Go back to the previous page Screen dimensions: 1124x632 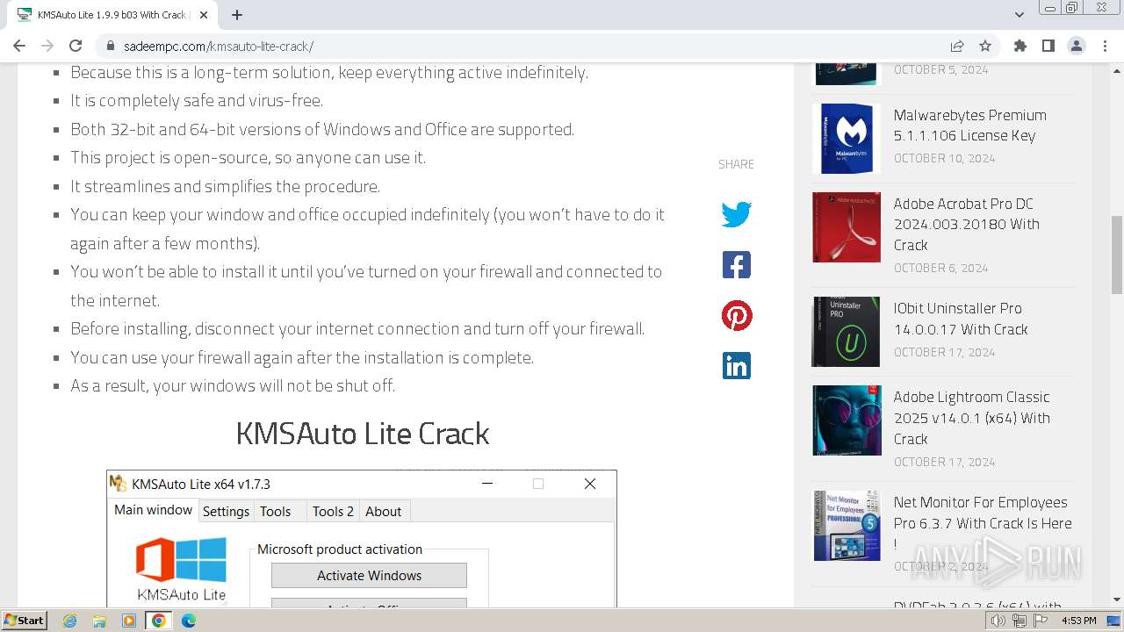pos(19,46)
